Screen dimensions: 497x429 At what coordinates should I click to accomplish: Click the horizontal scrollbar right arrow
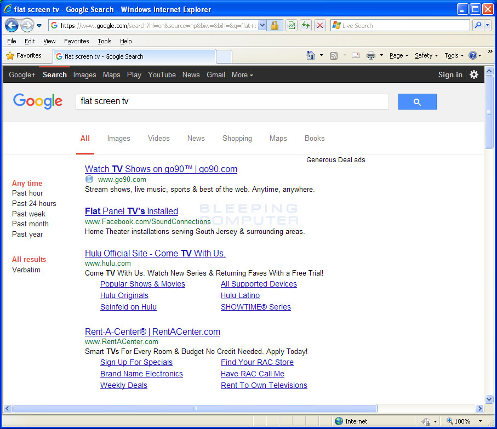(x=480, y=408)
